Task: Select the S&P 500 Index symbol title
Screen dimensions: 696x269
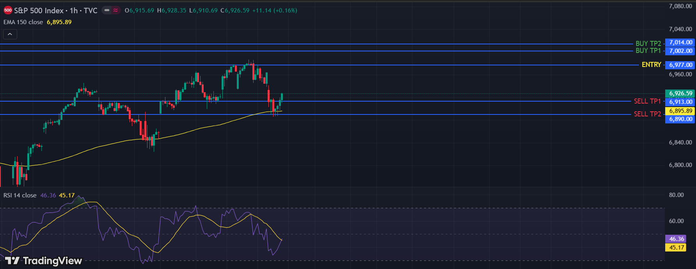Action: coord(55,11)
